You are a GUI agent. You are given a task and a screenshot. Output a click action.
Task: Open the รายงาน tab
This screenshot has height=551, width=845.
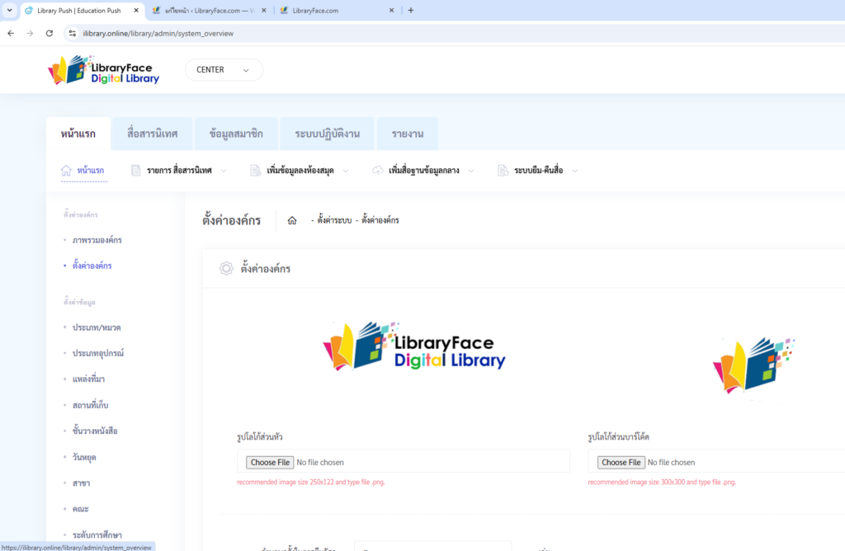[x=408, y=134]
